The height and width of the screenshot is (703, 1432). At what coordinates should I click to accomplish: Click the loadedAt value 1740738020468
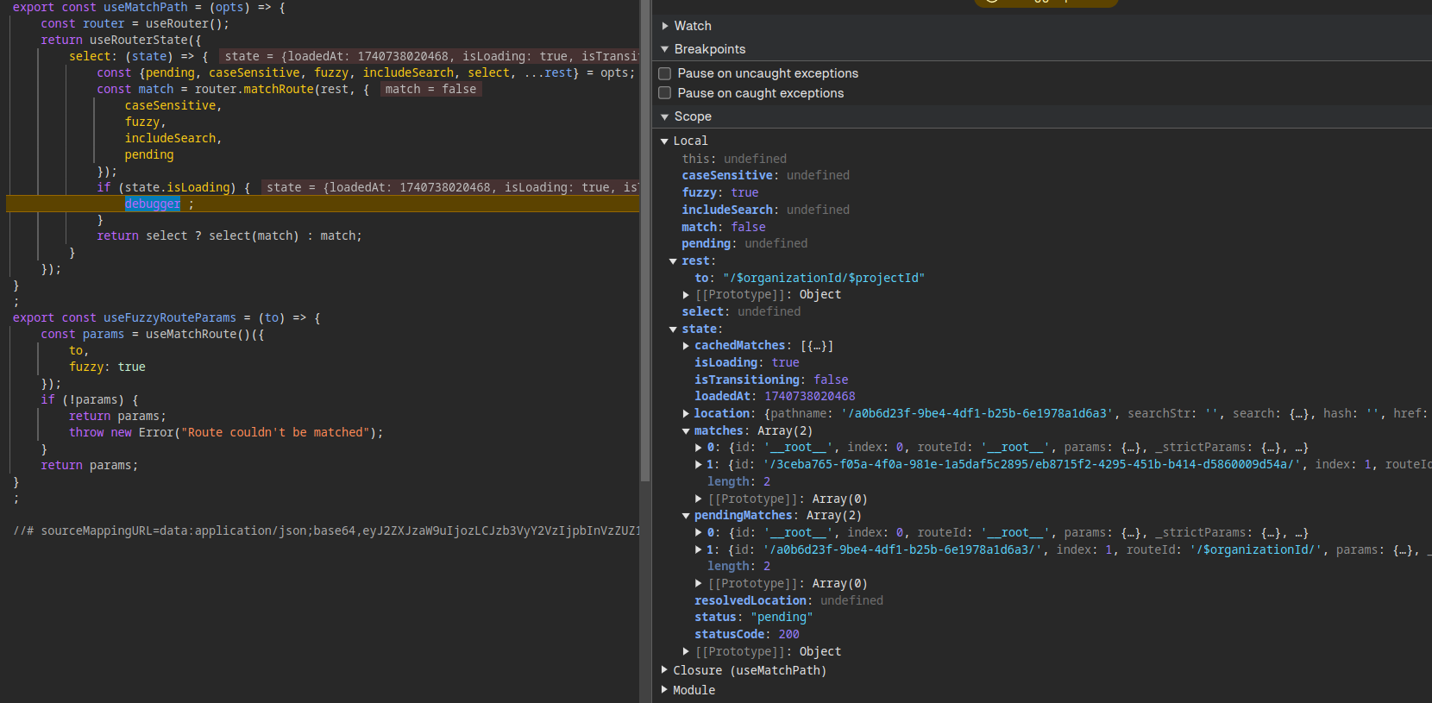pos(810,397)
